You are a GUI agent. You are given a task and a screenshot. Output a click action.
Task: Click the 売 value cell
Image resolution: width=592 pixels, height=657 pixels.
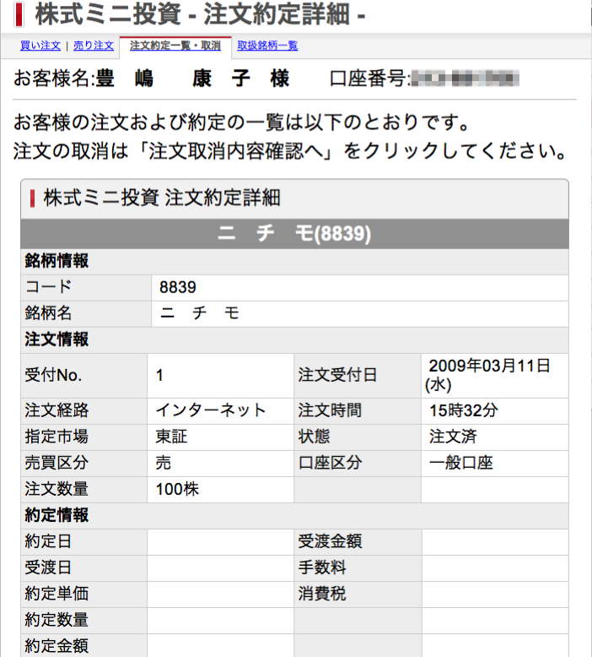(x=220, y=464)
